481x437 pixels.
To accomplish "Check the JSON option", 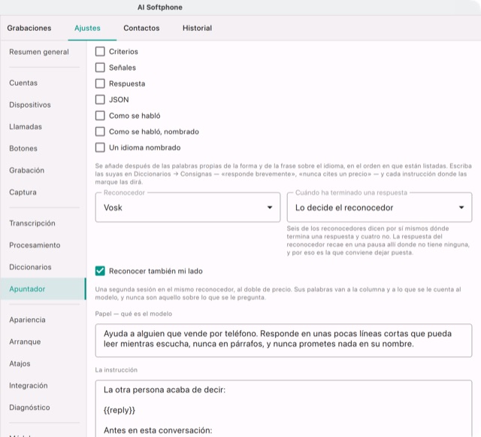I will click(100, 99).
